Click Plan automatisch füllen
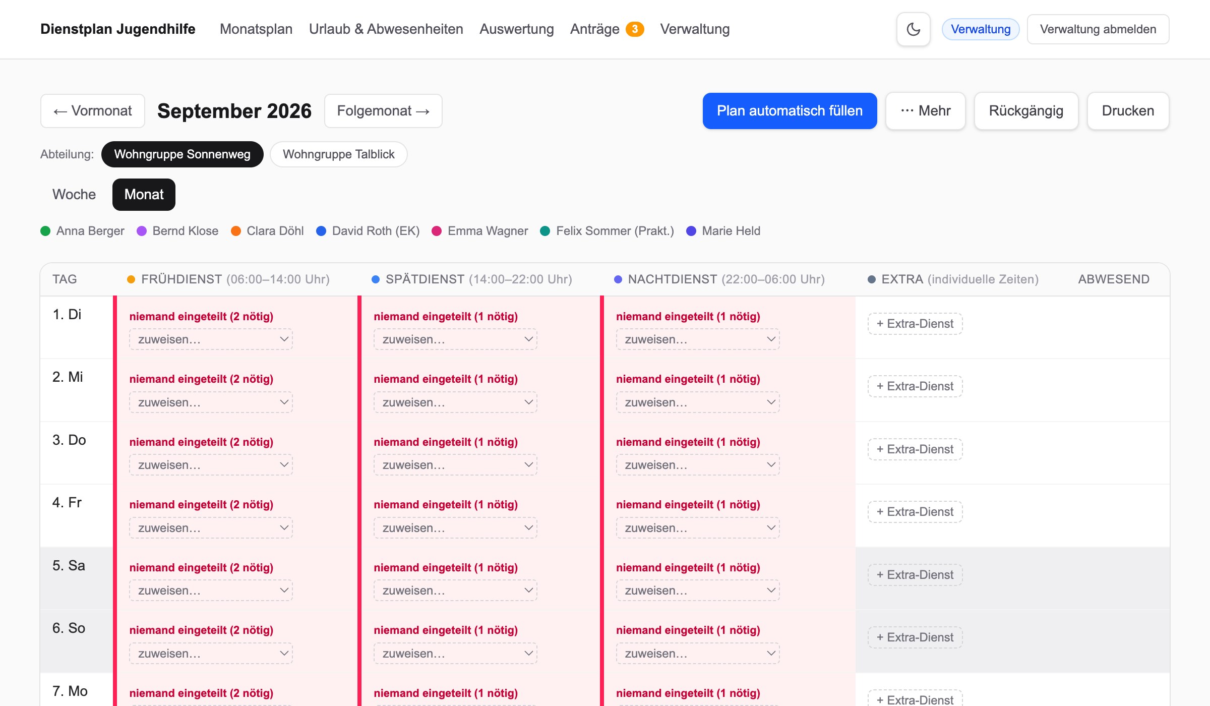Viewport: 1210px width, 706px height. pyautogui.click(x=790, y=111)
